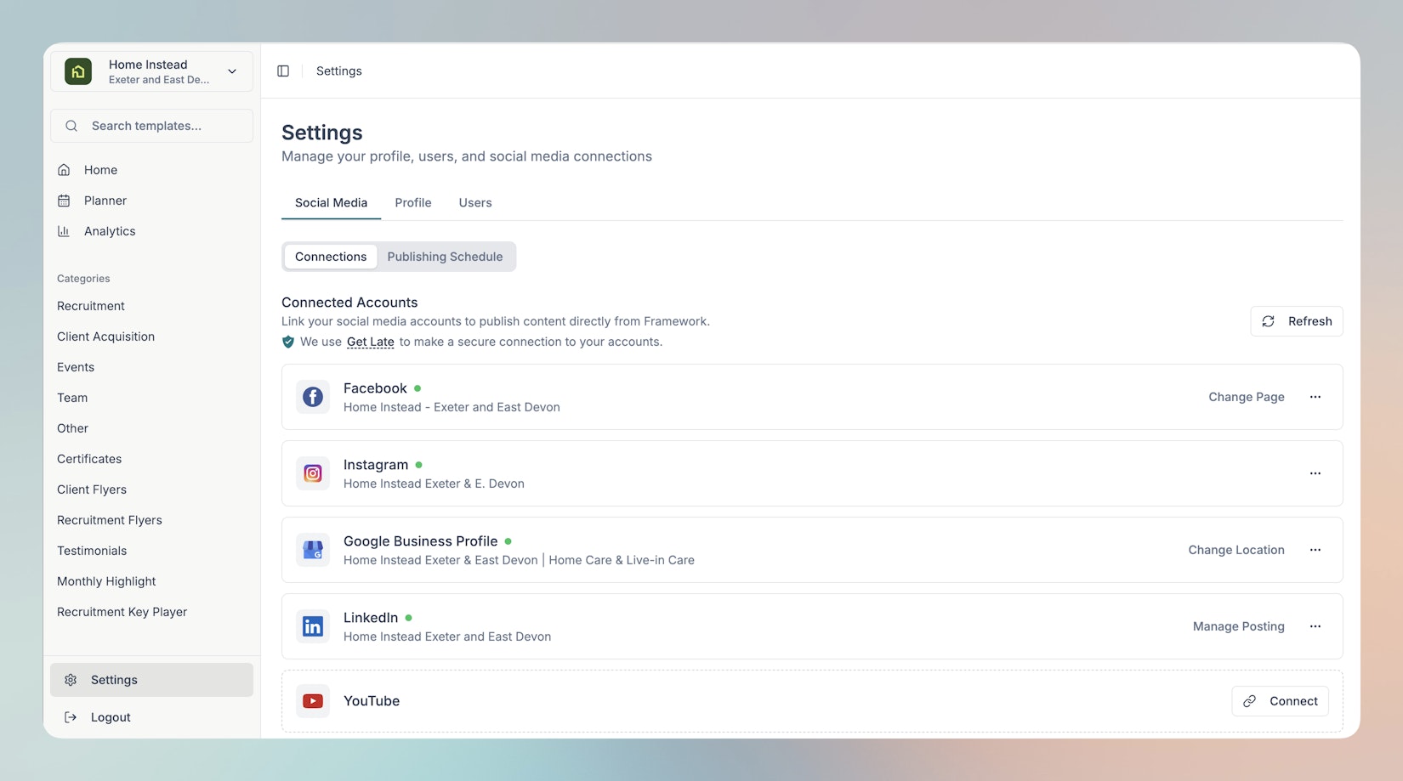The width and height of the screenshot is (1403, 781).
Task: Open the Planner calendar page
Action: 105,201
